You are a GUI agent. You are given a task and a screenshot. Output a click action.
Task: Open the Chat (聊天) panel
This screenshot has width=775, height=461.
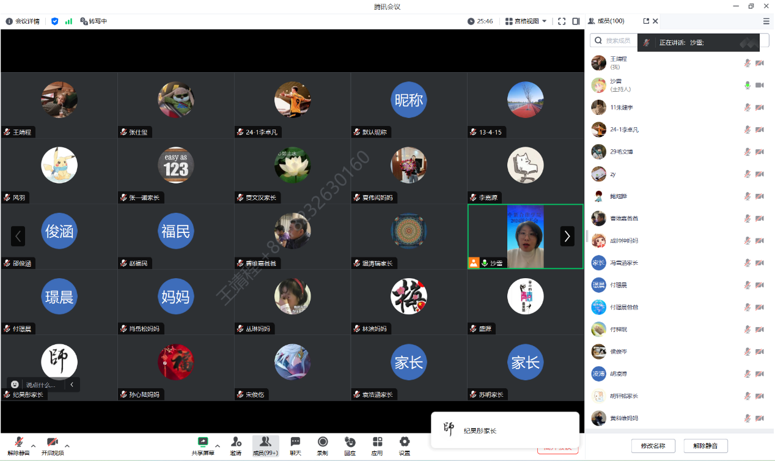tap(295, 443)
